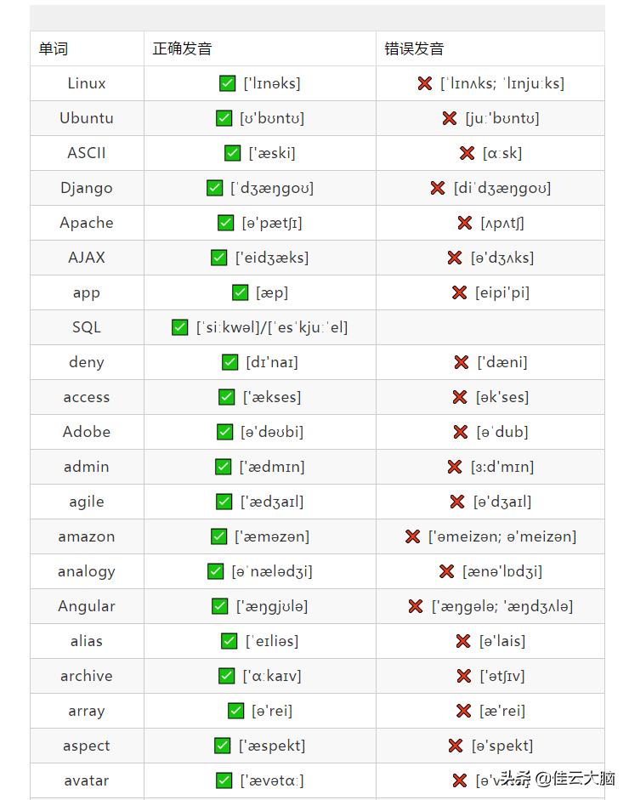Click the 正确发音 column header
Viewport: 629px width, 800px height.
pos(182,49)
